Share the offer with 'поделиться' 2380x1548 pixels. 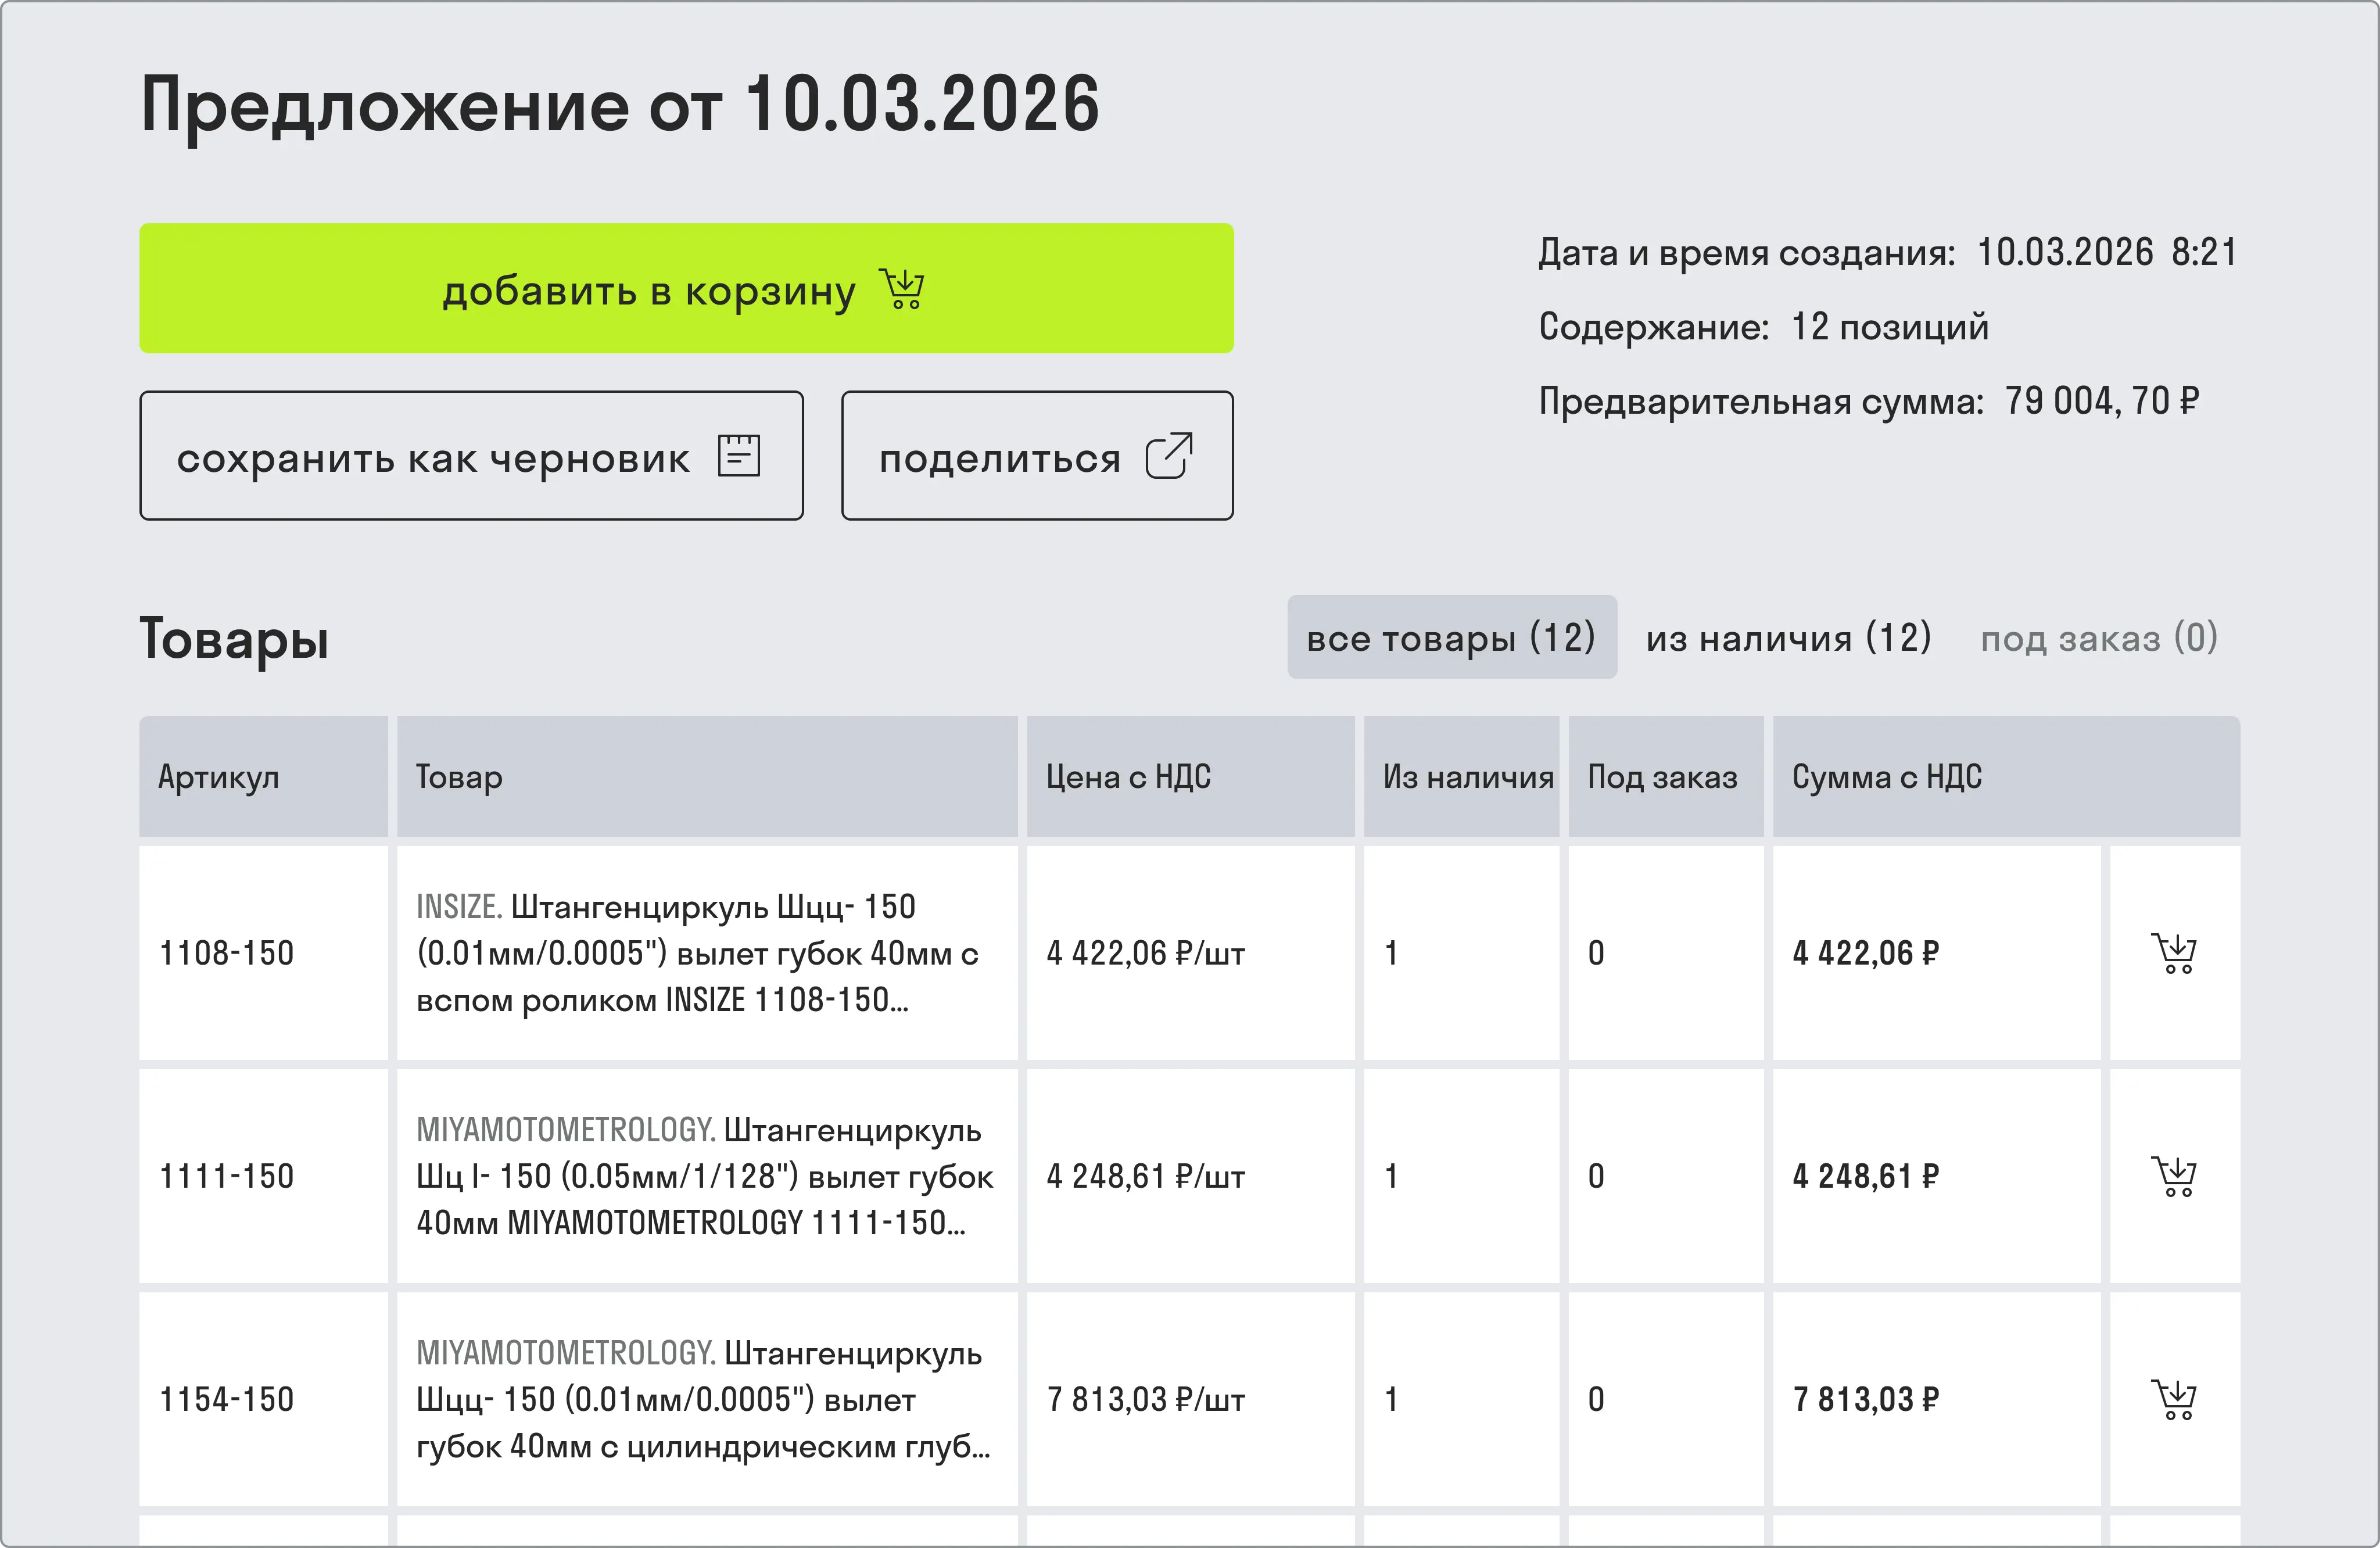[1037, 456]
